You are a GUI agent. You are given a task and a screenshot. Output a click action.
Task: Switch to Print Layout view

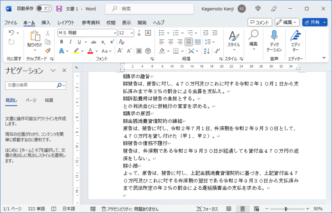click(x=243, y=209)
